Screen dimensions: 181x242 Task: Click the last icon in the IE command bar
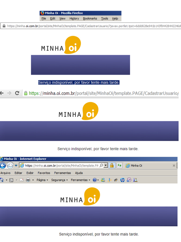click(135, 180)
